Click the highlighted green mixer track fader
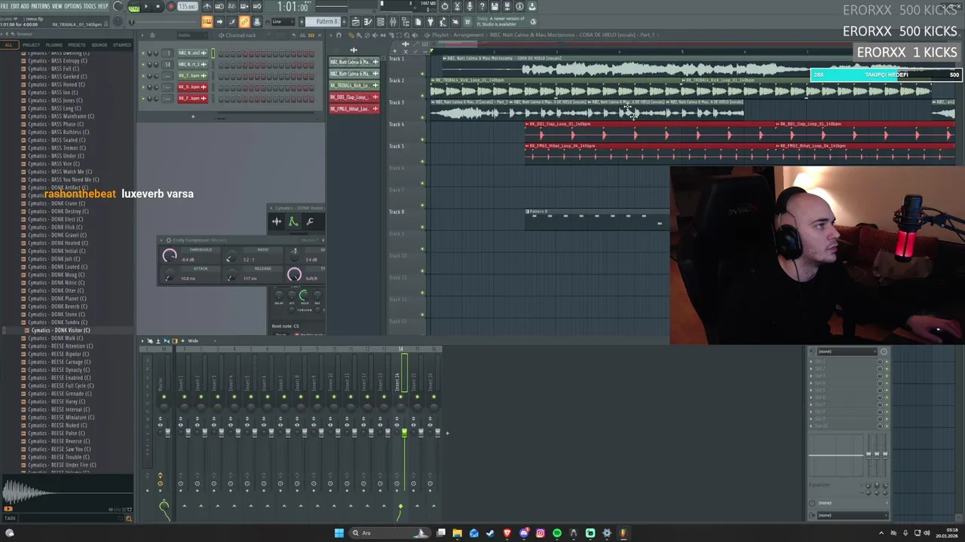965x542 pixels. [x=404, y=433]
